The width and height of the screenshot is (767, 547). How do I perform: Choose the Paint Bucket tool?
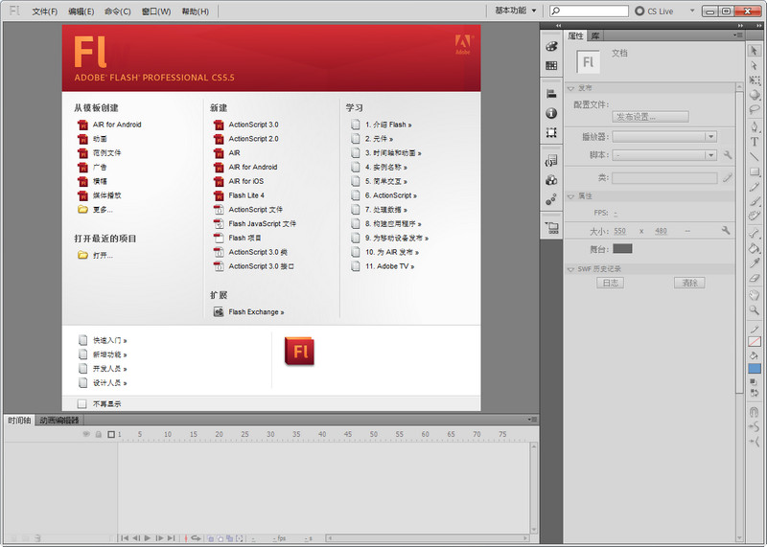tap(755, 248)
